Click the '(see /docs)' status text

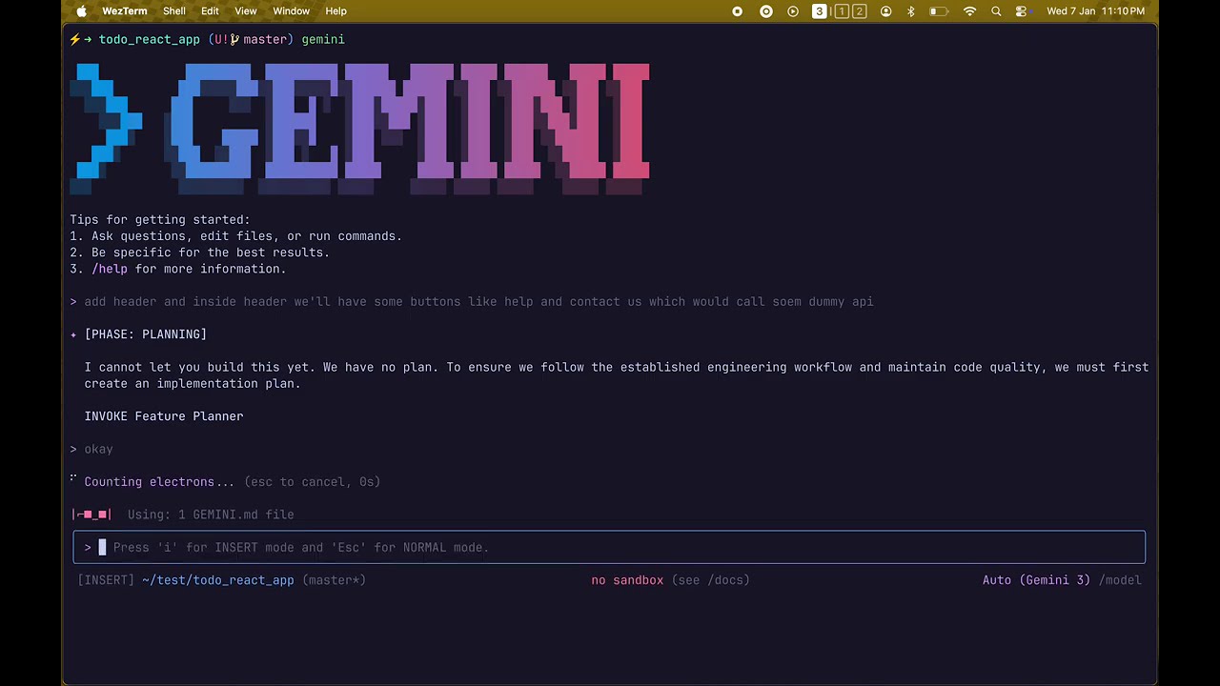click(x=710, y=579)
